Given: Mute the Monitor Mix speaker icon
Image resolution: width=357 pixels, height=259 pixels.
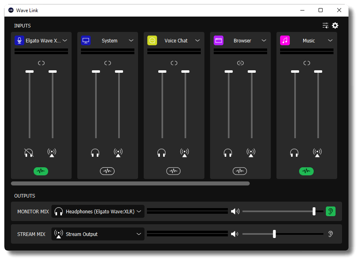Looking at the screenshot, I should (x=235, y=211).
